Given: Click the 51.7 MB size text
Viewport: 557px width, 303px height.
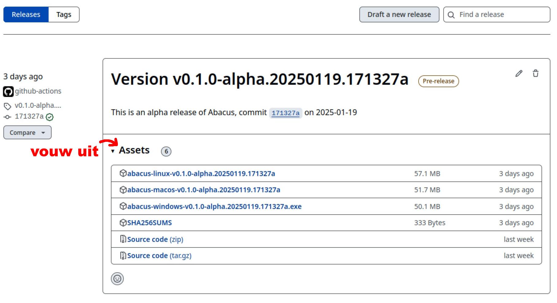Looking at the screenshot, I should pos(427,190).
